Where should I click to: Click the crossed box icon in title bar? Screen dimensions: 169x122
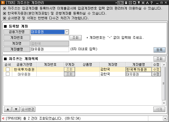(130, 3)
